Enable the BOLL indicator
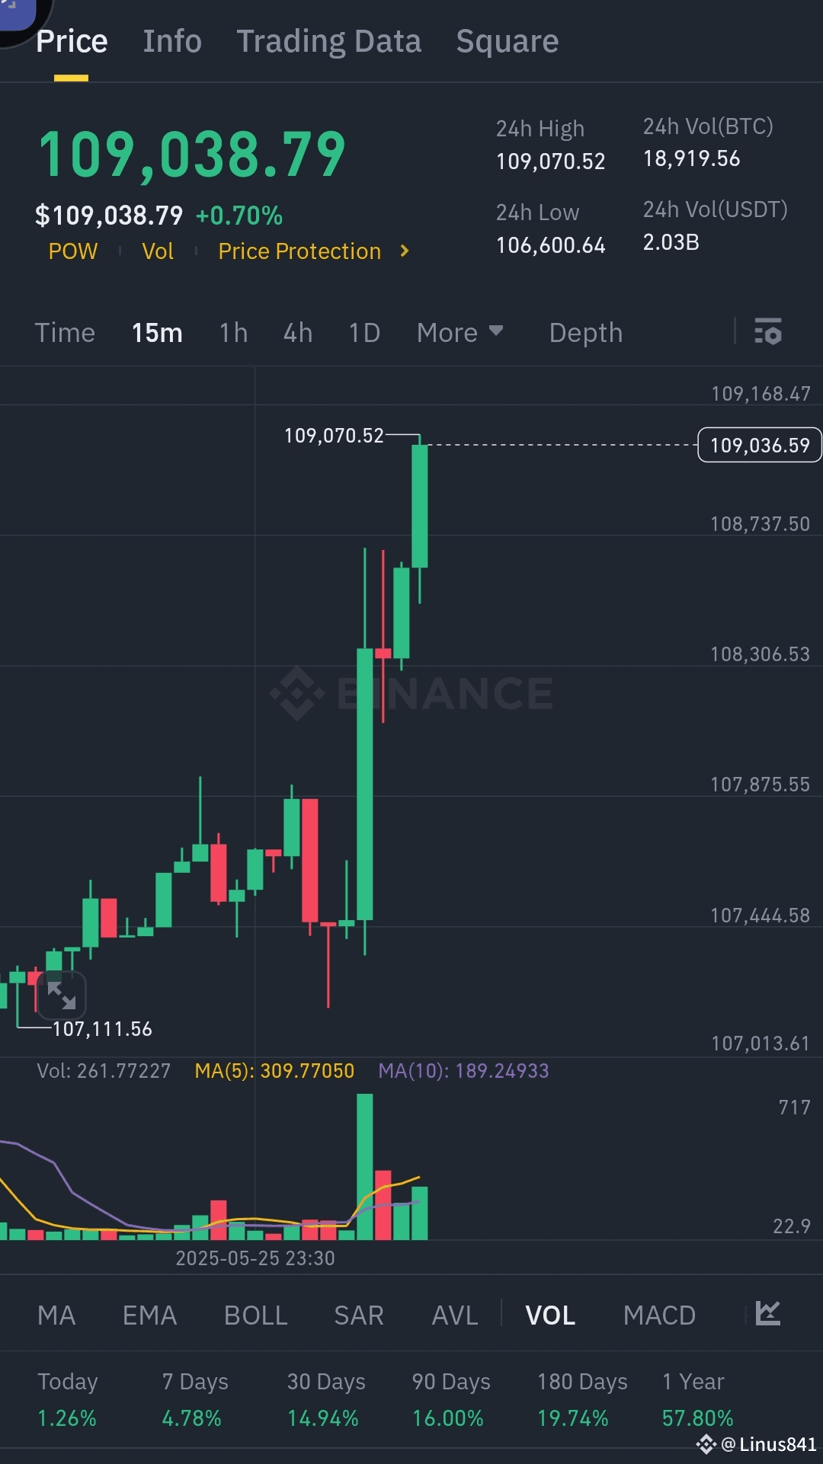This screenshot has height=1464, width=823. point(255,1315)
